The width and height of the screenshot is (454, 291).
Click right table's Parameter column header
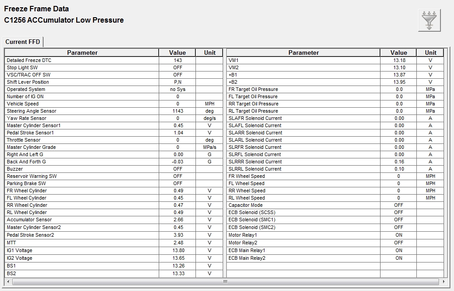click(x=303, y=52)
